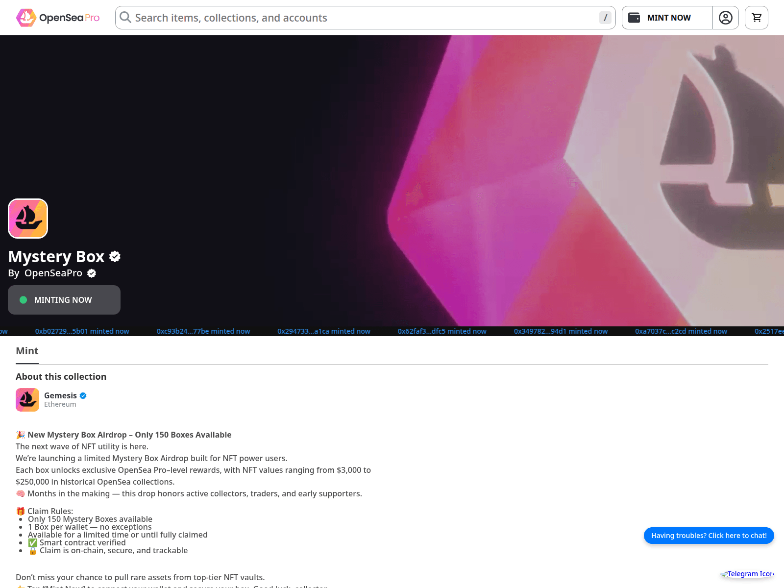Image resolution: width=784 pixels, height=588 pixels.
Task: Click '1 Box per wallet — no exceptions' rule
Action: 90,527
